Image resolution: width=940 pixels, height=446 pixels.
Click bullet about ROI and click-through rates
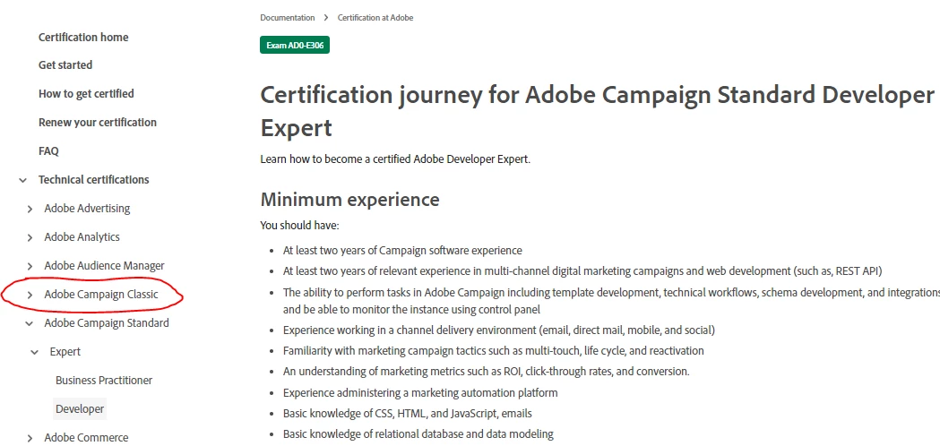pyautogui.click(x=487, y=372)
